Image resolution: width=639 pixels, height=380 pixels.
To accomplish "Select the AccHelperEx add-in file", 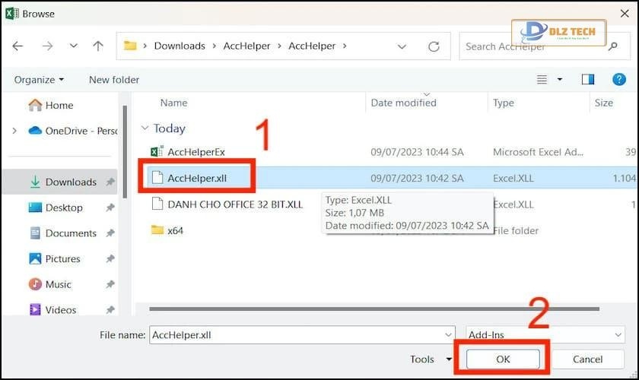I will click(196, 152).
